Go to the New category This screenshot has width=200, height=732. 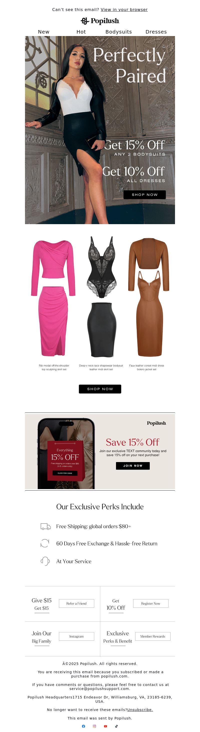pyautogui.click(x=44, y=32)
